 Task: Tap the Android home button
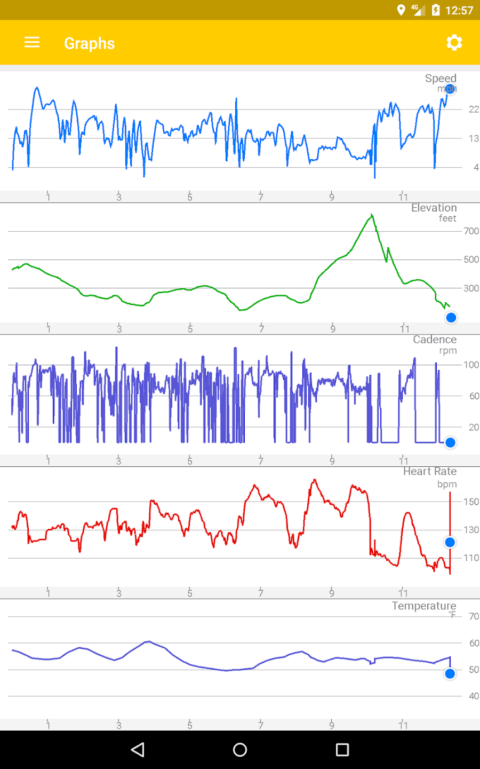coord(240,750)
